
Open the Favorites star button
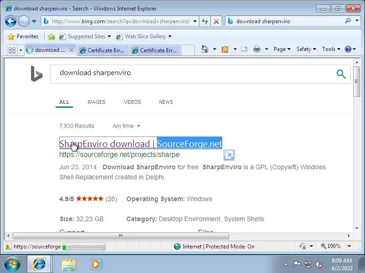tap(23, 36)
